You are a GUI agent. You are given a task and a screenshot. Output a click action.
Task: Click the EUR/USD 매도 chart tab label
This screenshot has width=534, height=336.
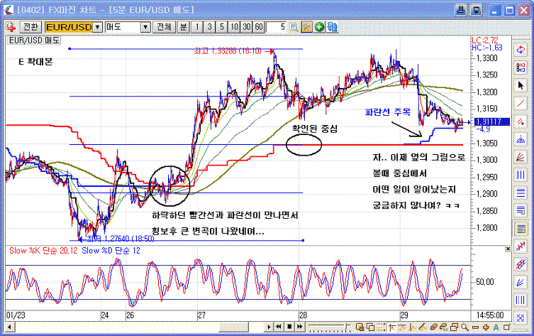(x=35, y=40)
